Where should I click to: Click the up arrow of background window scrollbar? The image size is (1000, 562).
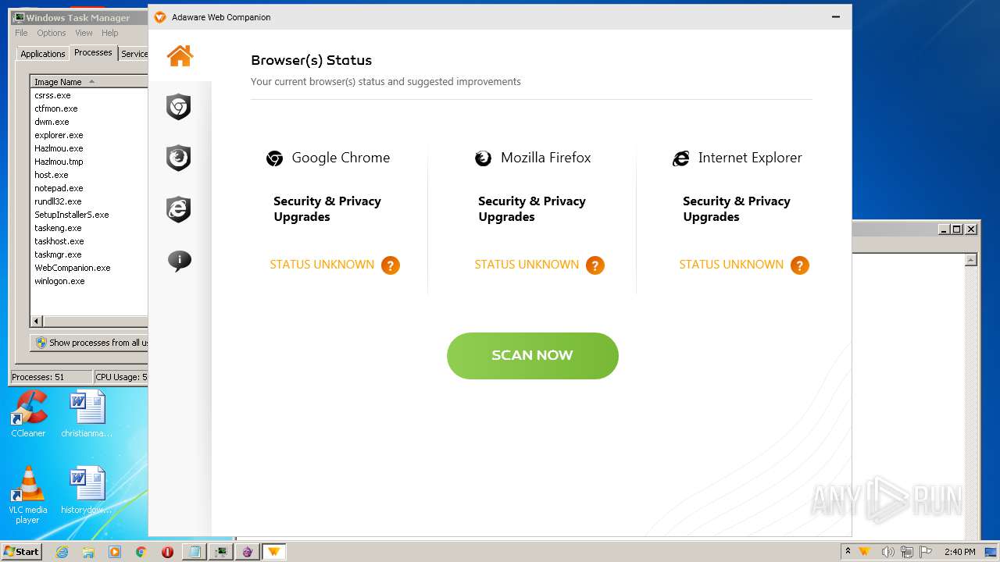pyautogui.click(x=971, y=260)
